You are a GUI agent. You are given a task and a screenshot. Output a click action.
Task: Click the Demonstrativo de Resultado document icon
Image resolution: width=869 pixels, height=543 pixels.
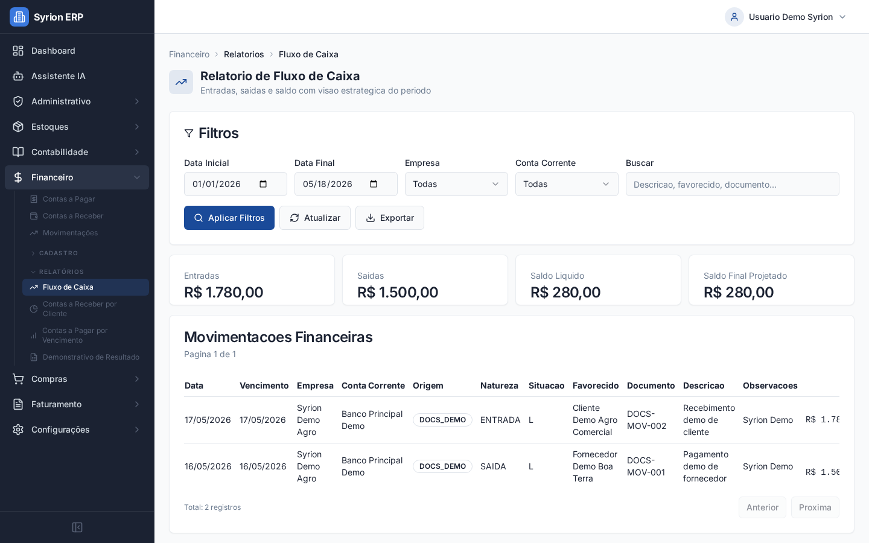coord(34,357)
